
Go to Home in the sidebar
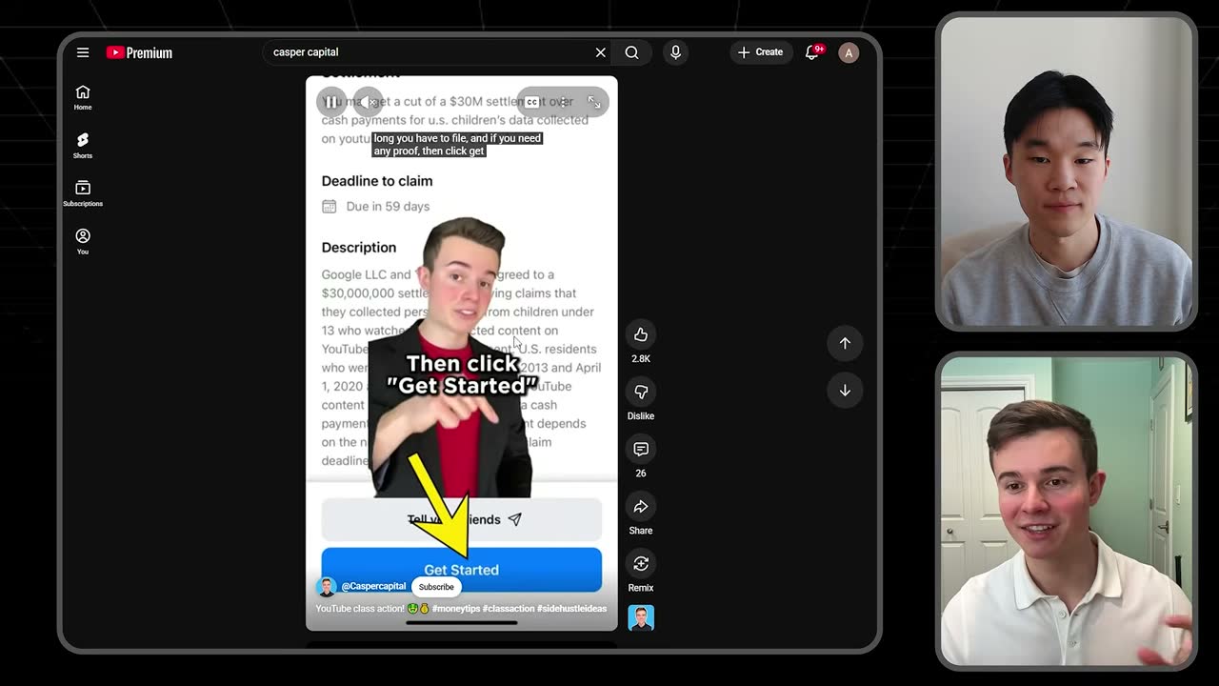tap(83, 97)
